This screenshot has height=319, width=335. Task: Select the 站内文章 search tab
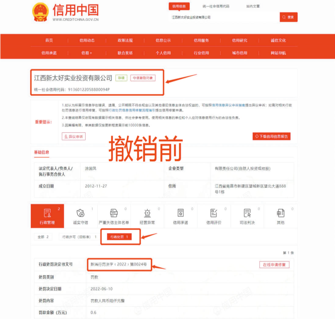tap(253, 6)
